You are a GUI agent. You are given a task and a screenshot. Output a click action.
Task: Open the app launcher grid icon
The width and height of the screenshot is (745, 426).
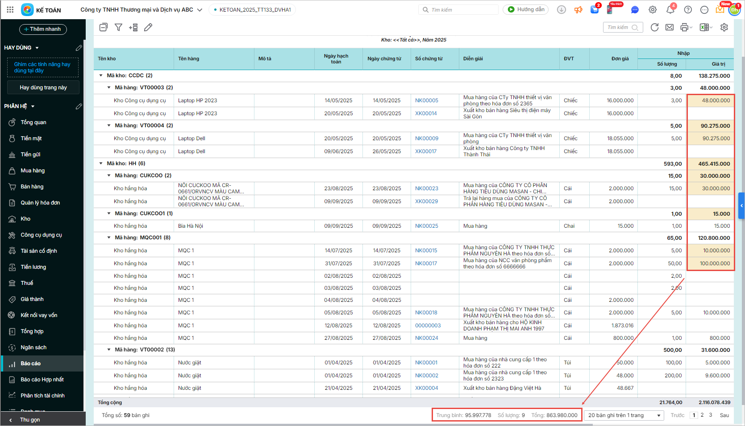tap(10, 9)
